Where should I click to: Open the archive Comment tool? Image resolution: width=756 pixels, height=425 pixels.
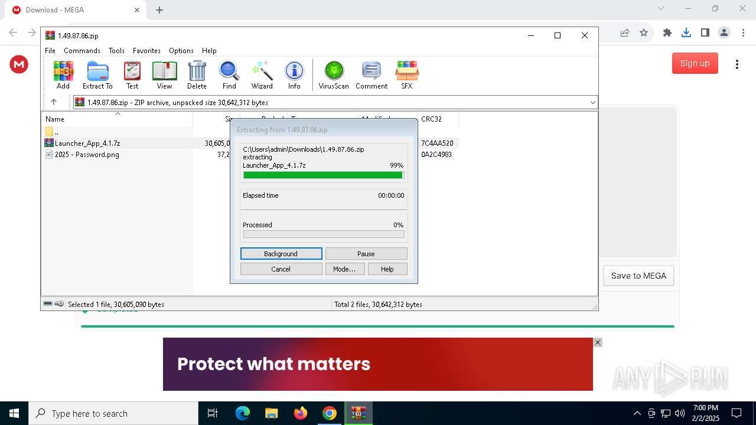(372, 75)
